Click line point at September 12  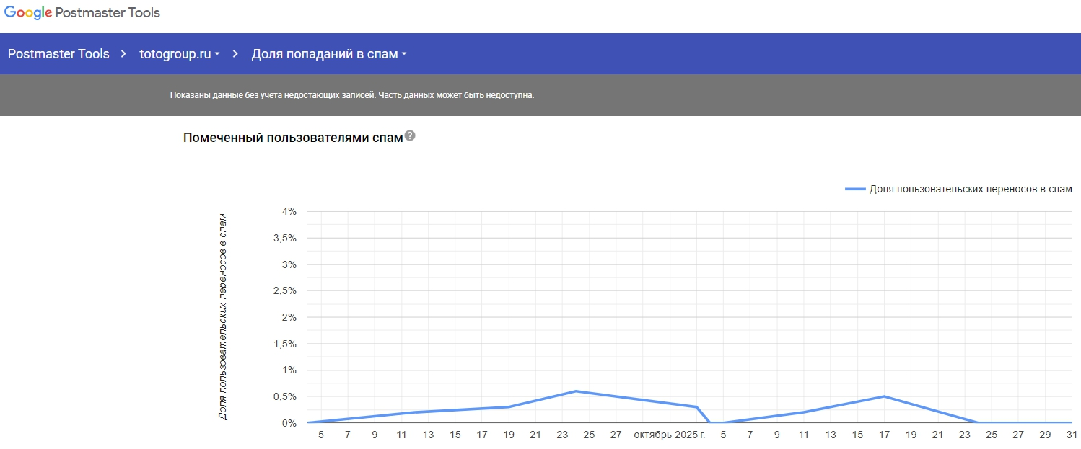coord(414,412)
